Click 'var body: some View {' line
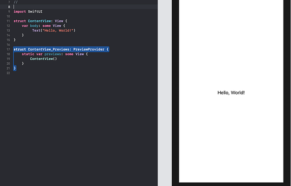Image resolution: width=291 pixels, height=186 pixels. pos(43,26)
